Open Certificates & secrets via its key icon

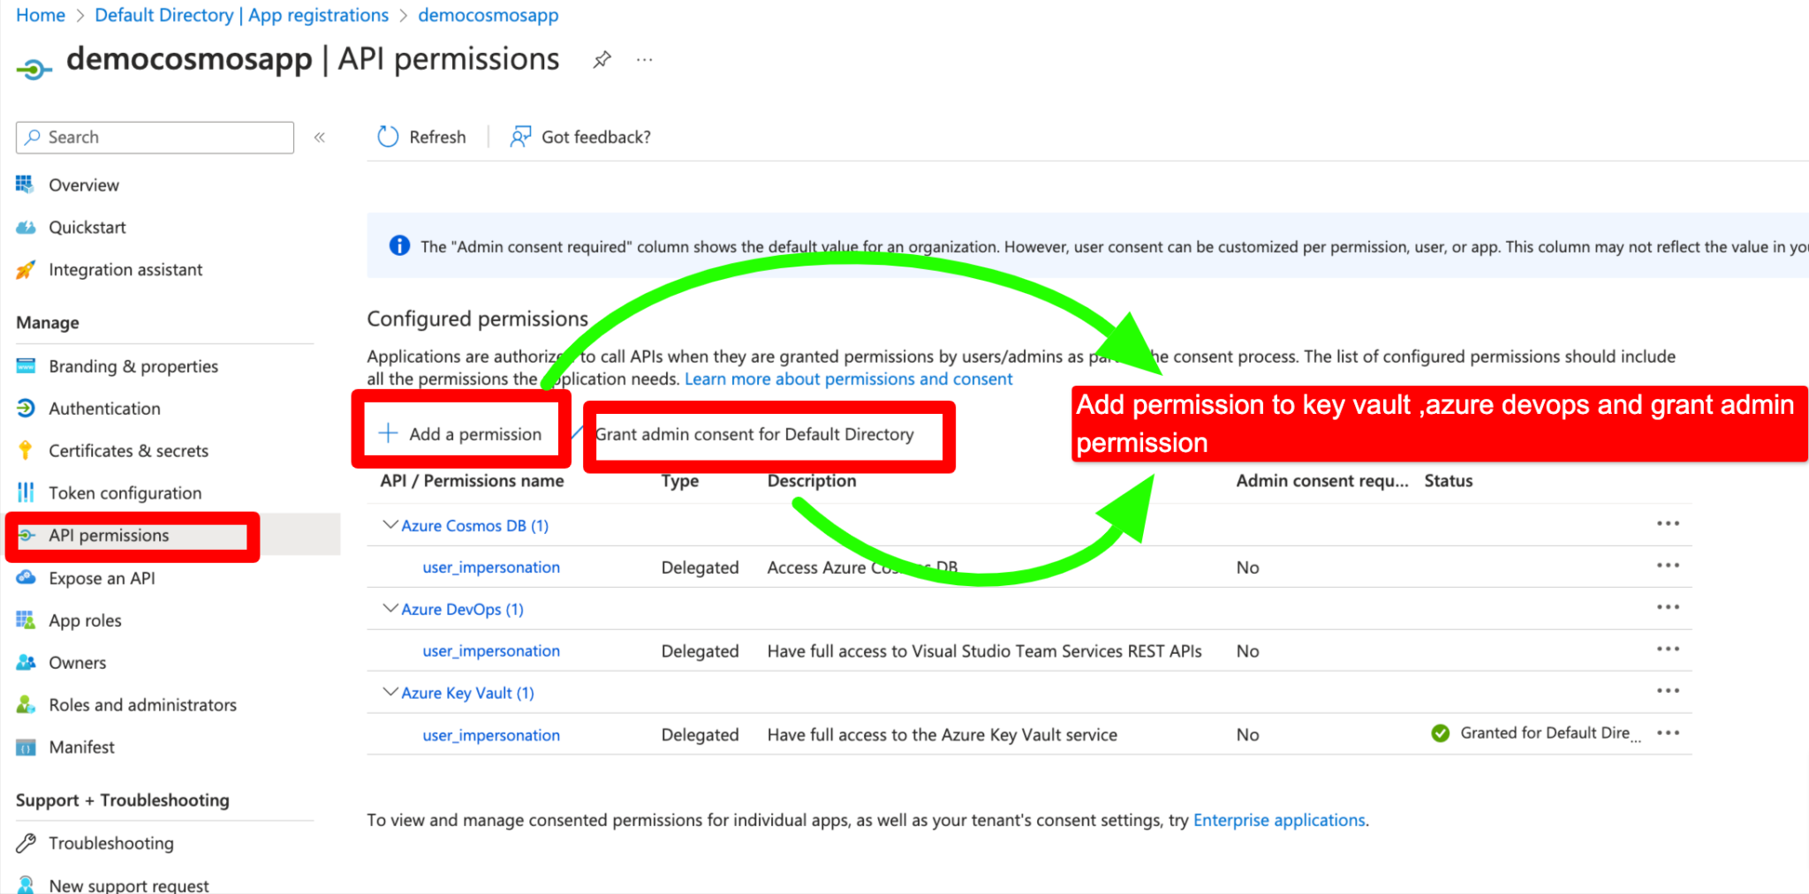point(26,450)
